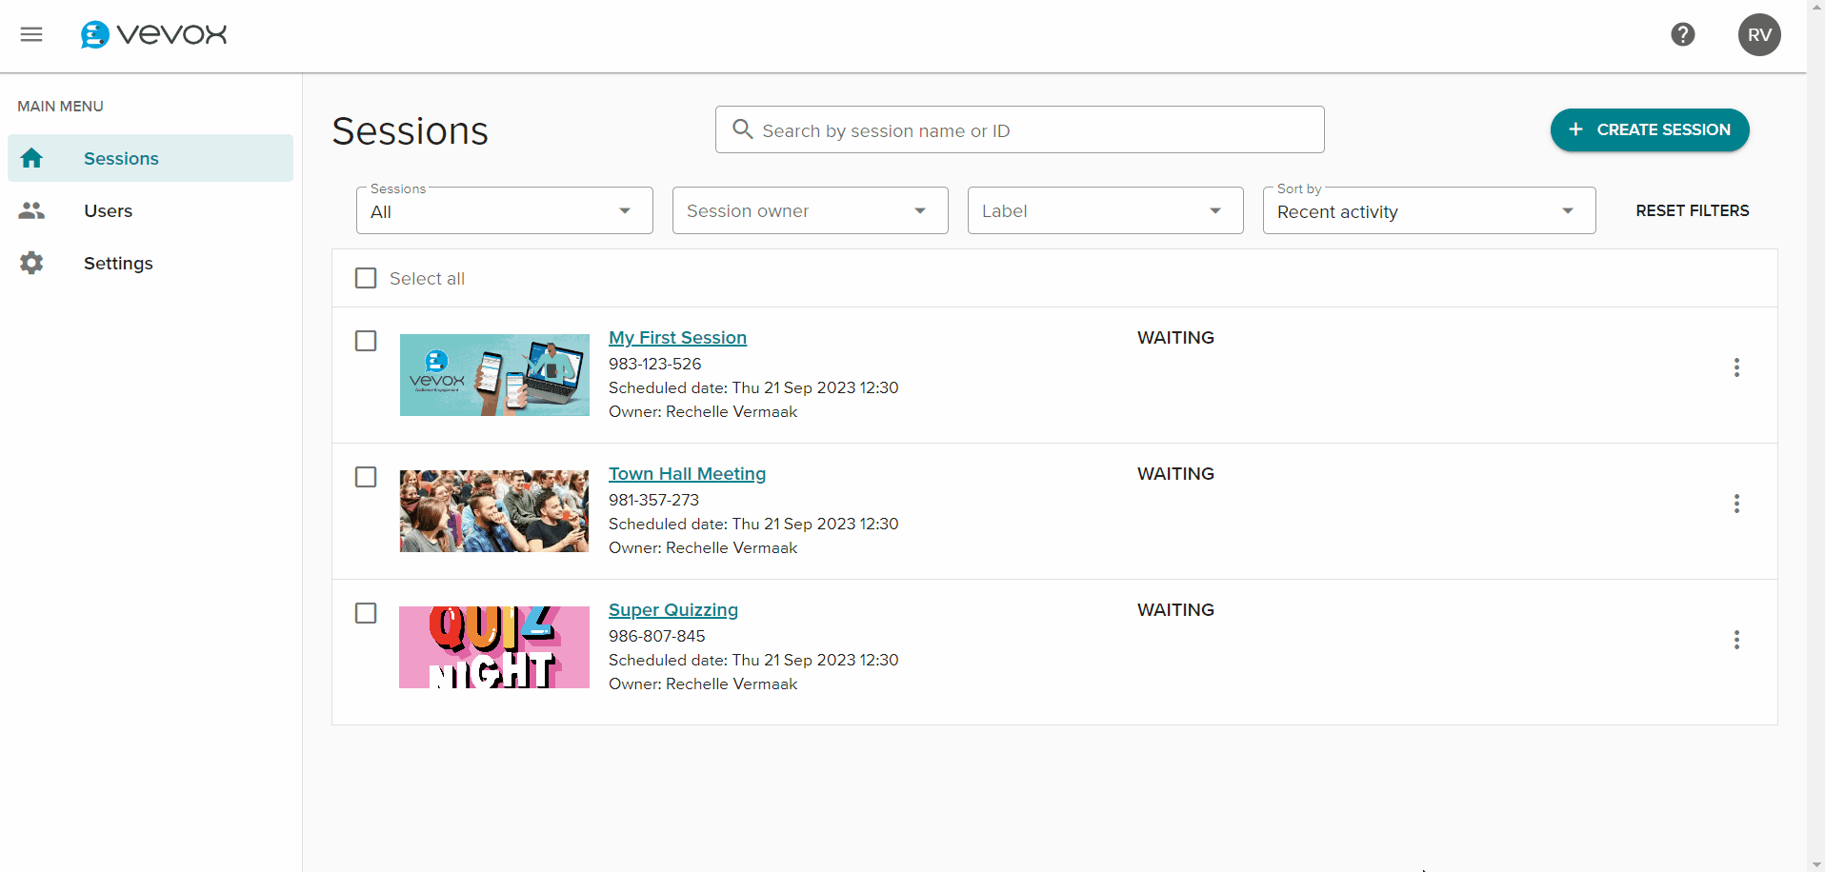1825x872 pixels.
Task: Click session ID 986-807-845
Action: [x=657, y=636]
